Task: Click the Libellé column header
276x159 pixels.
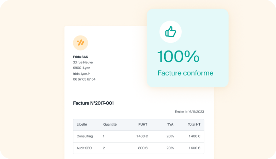Action: (x=82, y=125)
